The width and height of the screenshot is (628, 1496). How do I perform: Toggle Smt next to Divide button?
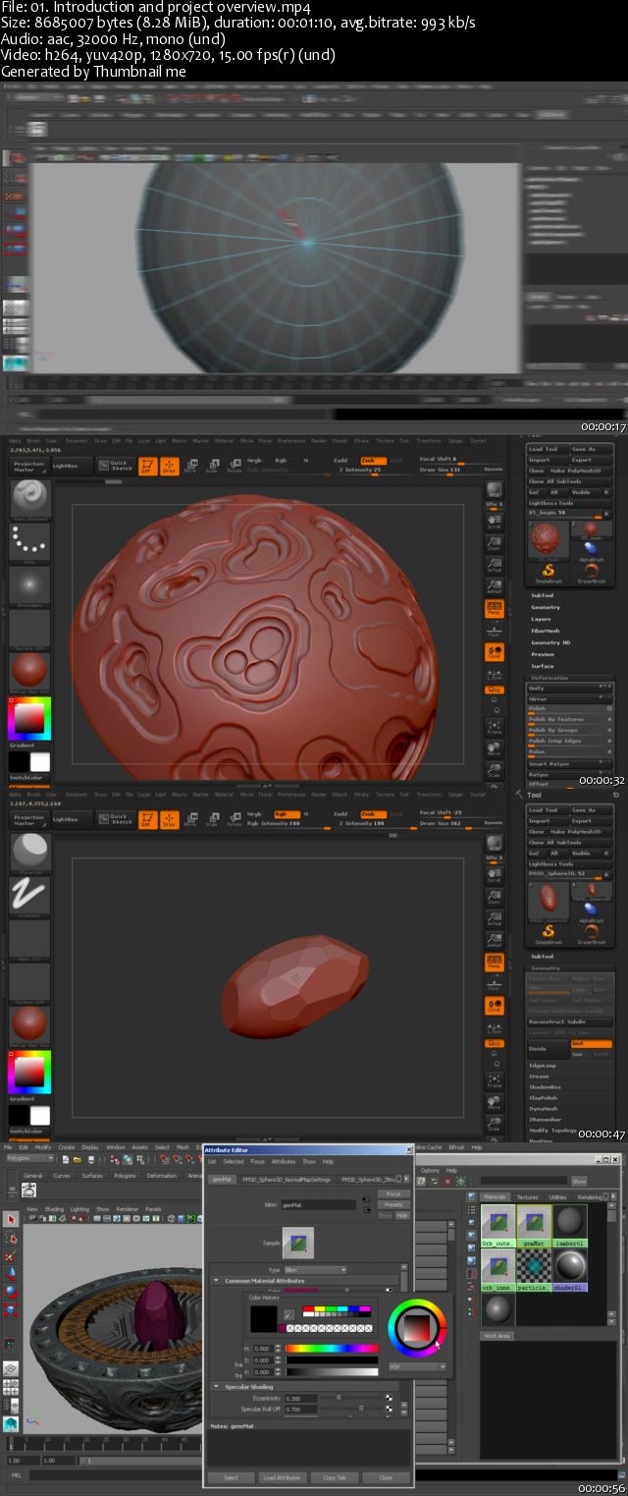click(x=591, y=1043)
